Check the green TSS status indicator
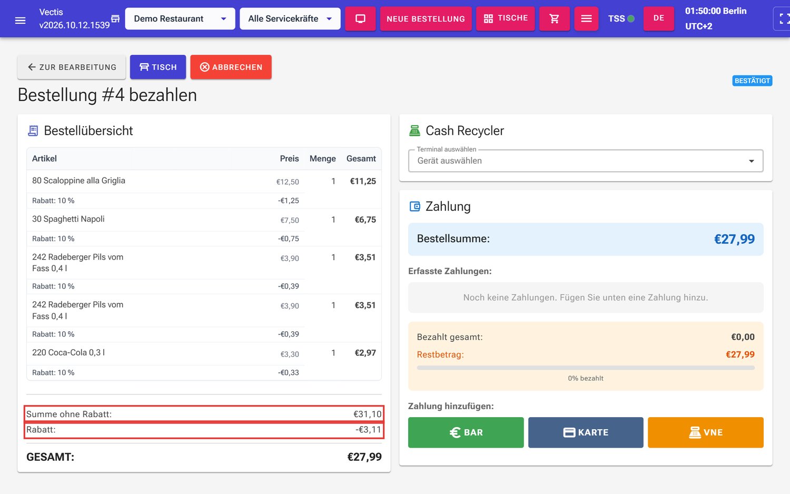This screenshot has width=790, height=494. 631,18
